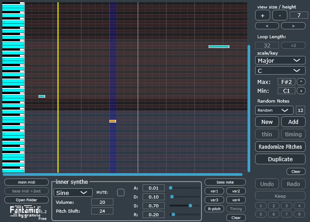Click the Decay value field 0.10
Screen dimensions: 310x222
coord(154,197)
